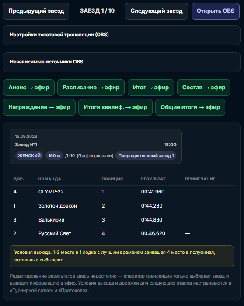This screenshot has width=244, height=306.
Task: Click the КОМАНДА column header
Action: [50, 179]
